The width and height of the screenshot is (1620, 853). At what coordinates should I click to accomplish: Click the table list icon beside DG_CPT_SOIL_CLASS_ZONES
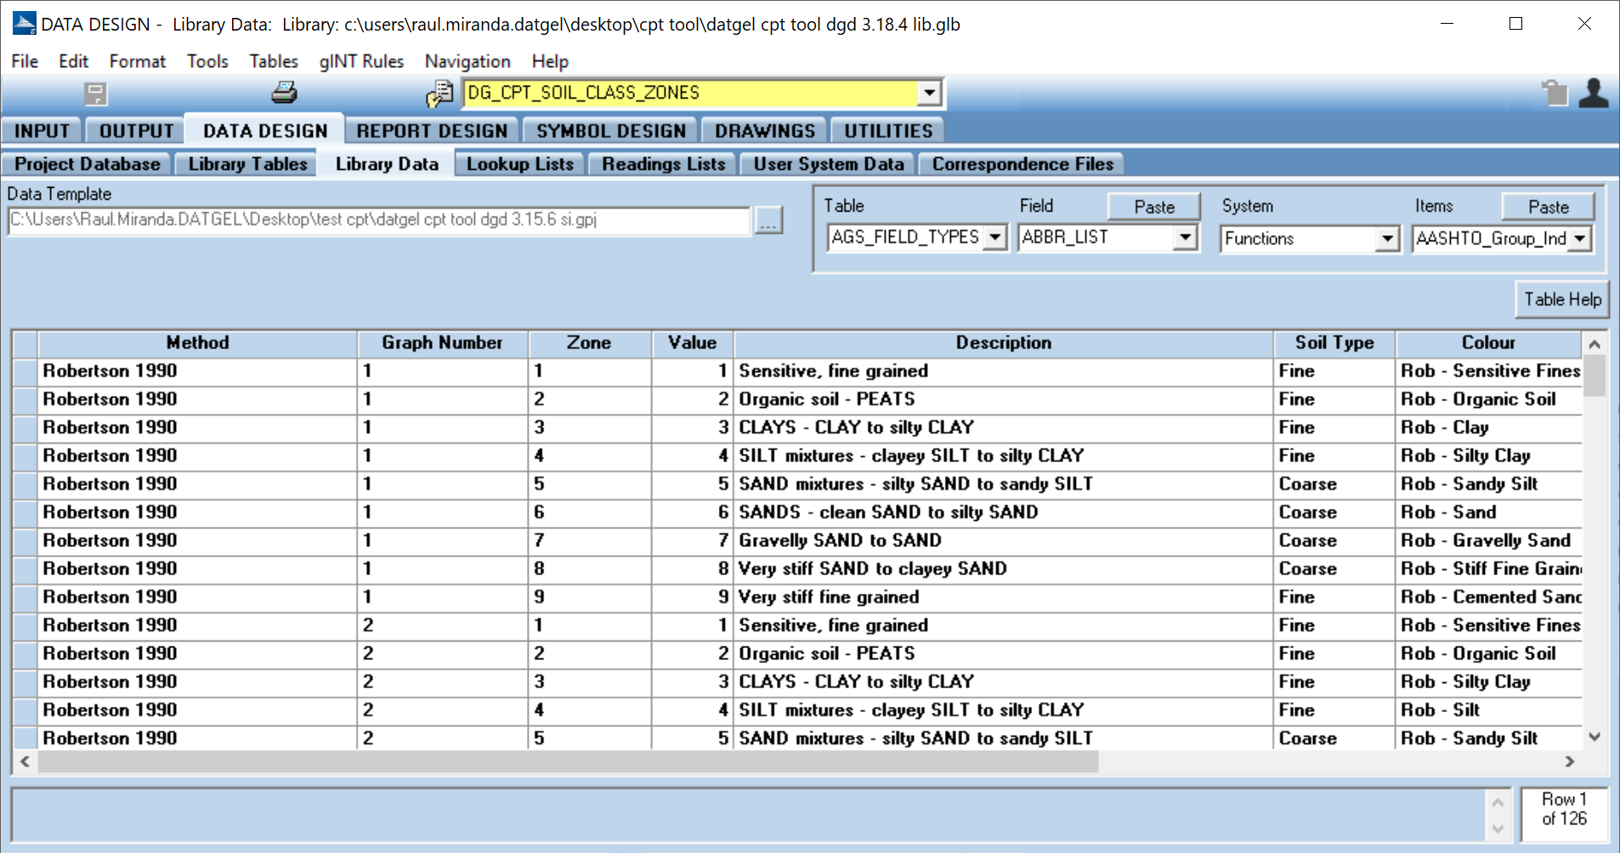pyautogui.click(x=439, y=93)
